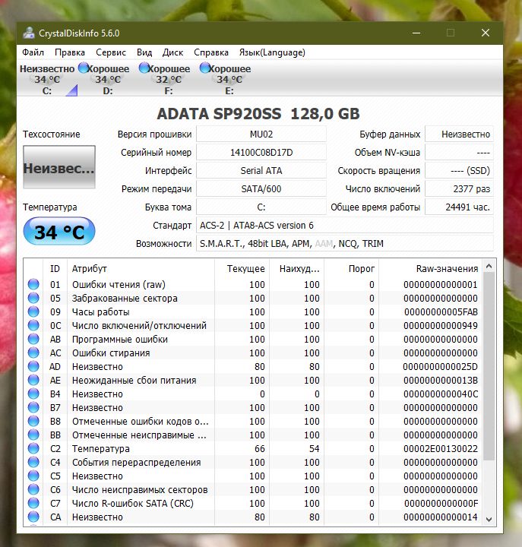Click the text Число R-ошибок SATA (CRC)
Viewport: 522px width, 547px height.
[x=133, y=504]
